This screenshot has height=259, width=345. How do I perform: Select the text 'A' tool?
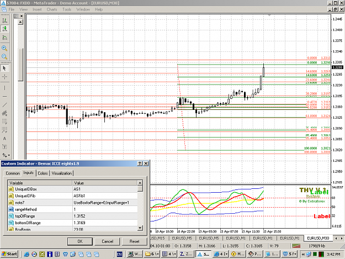(4, 139)
